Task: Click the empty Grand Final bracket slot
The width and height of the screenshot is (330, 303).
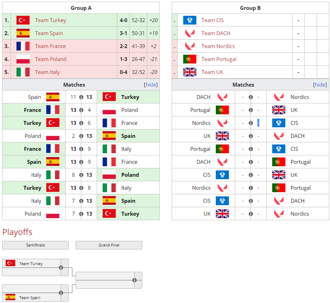Action: 103,276
